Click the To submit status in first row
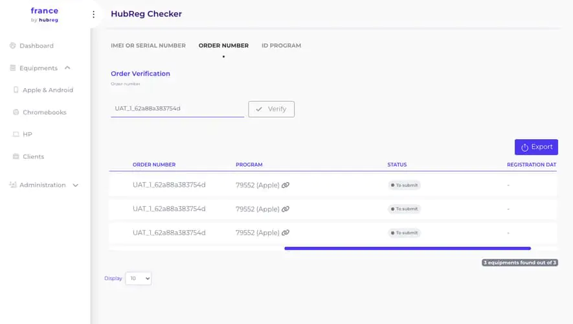The width and height of the screenshot is (573, 324). pos(404,185)
